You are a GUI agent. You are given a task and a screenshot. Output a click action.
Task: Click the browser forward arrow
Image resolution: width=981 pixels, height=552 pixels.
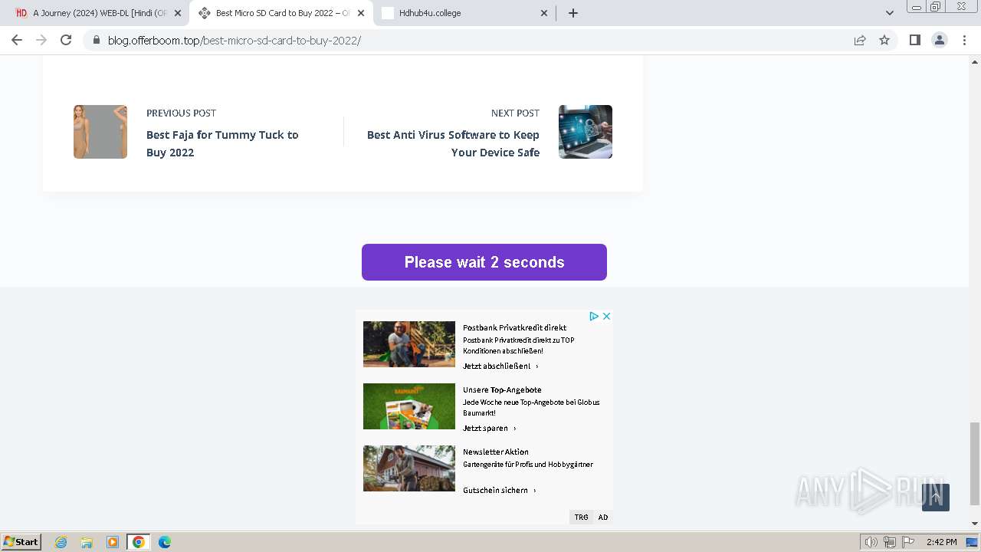coord(41,40)
